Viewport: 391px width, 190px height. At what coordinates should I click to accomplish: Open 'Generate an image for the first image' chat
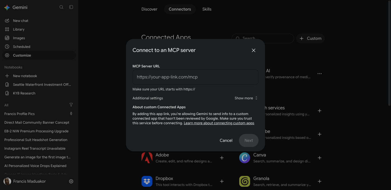39,157
